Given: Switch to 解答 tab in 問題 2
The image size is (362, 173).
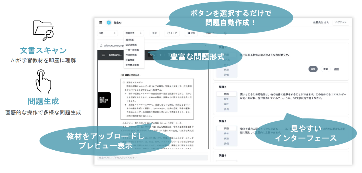Looking at the screenshot, I should 226,99.
